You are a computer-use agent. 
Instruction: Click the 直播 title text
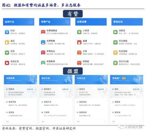[85, 41]
